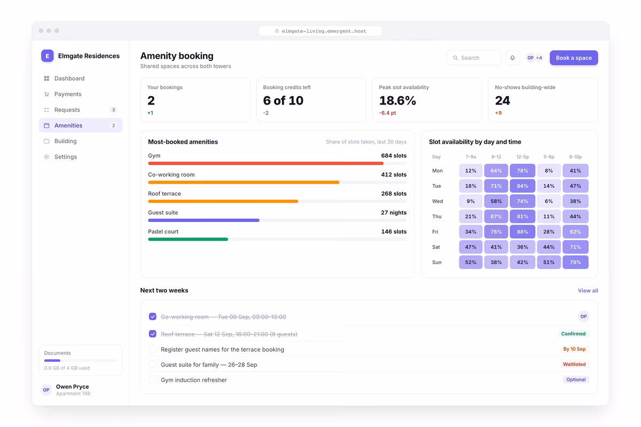Click the Co-working room usage bar
641x427 pixels.
click(277, 183)
